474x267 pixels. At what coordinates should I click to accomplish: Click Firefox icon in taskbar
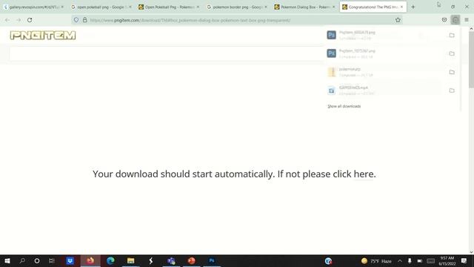pos(90,260)
